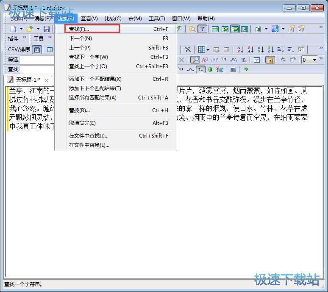
Task: Expand the 插件 toolbar chevron
Action: point(25,37)
